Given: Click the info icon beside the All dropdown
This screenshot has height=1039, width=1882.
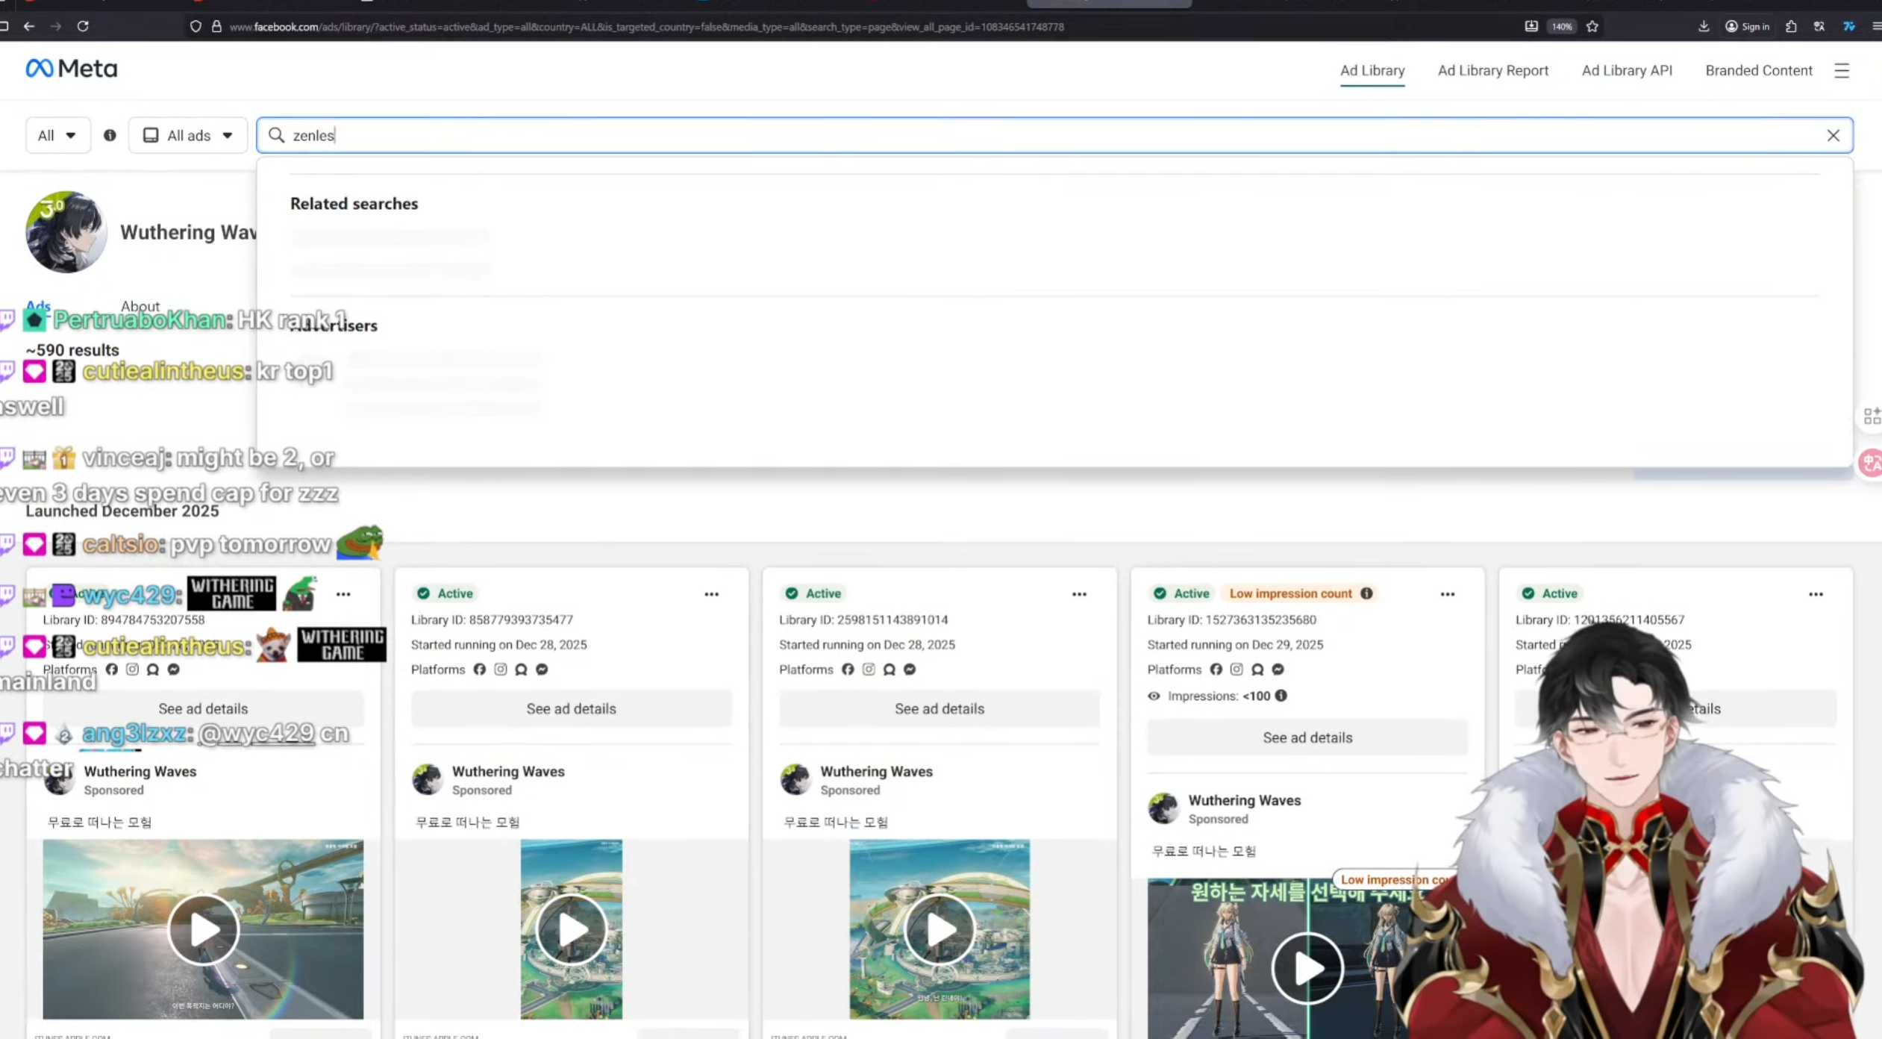Looking at the screenshot, I should (x=110, y=135).
